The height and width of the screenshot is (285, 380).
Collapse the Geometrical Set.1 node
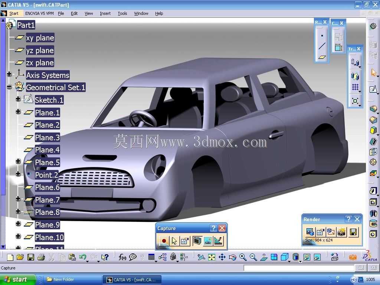point(9,87)
